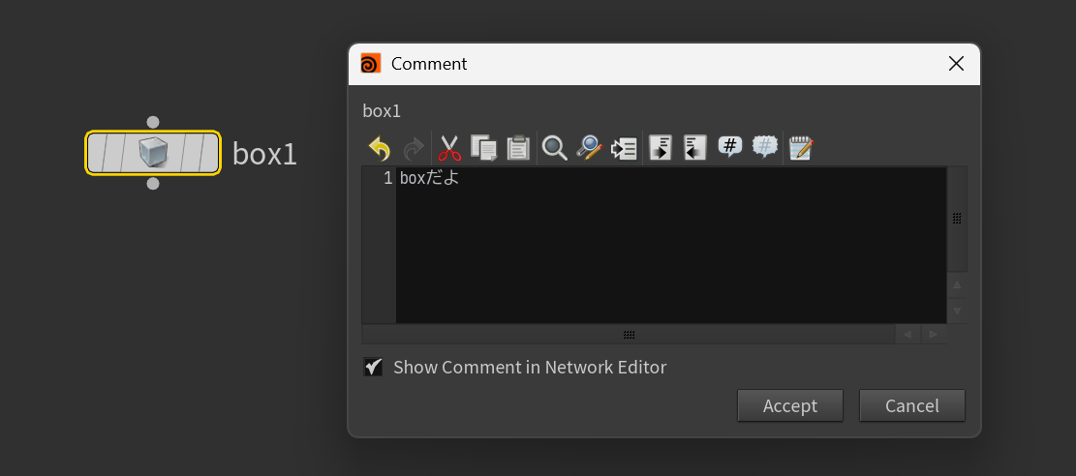This screenshot has width=1076, height=476.
Task: Paste using the clipboard icon
Action: 518,148
